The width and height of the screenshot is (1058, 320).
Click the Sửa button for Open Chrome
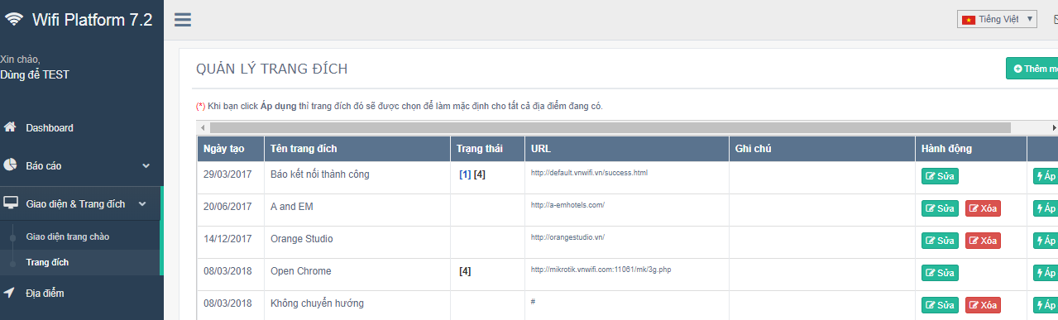click(940, 273)
